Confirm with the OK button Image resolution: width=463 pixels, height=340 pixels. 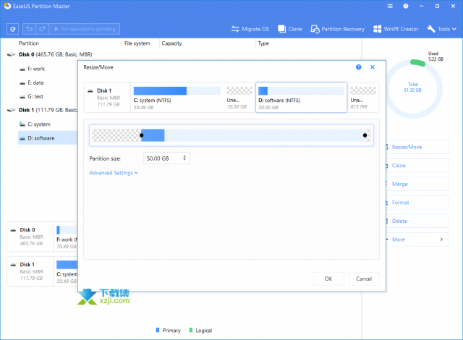pos(328,279)
